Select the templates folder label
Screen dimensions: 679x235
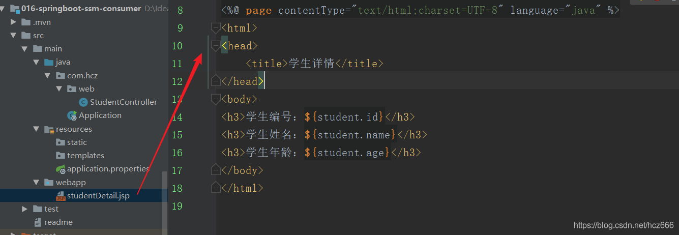tap(85, 155)
